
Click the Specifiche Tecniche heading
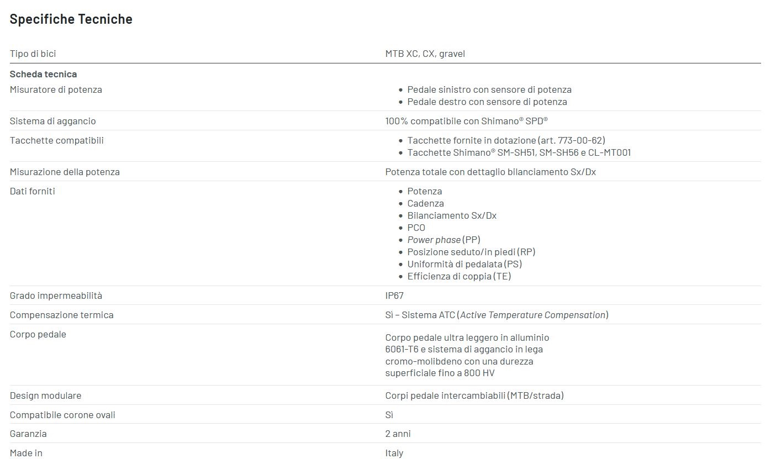pyautogui.click(x=71, y=19)
